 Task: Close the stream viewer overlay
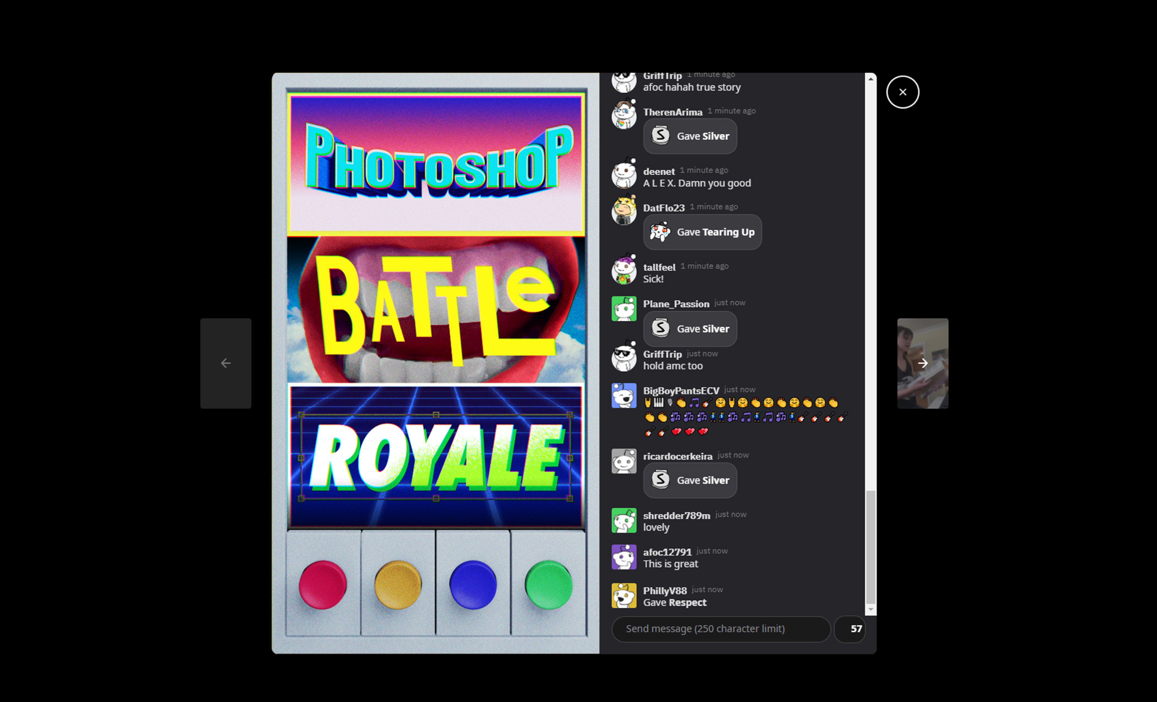pyautogui.click(x=902, y=92)
